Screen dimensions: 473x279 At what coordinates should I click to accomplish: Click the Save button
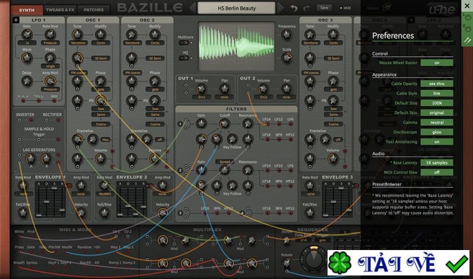324,8
